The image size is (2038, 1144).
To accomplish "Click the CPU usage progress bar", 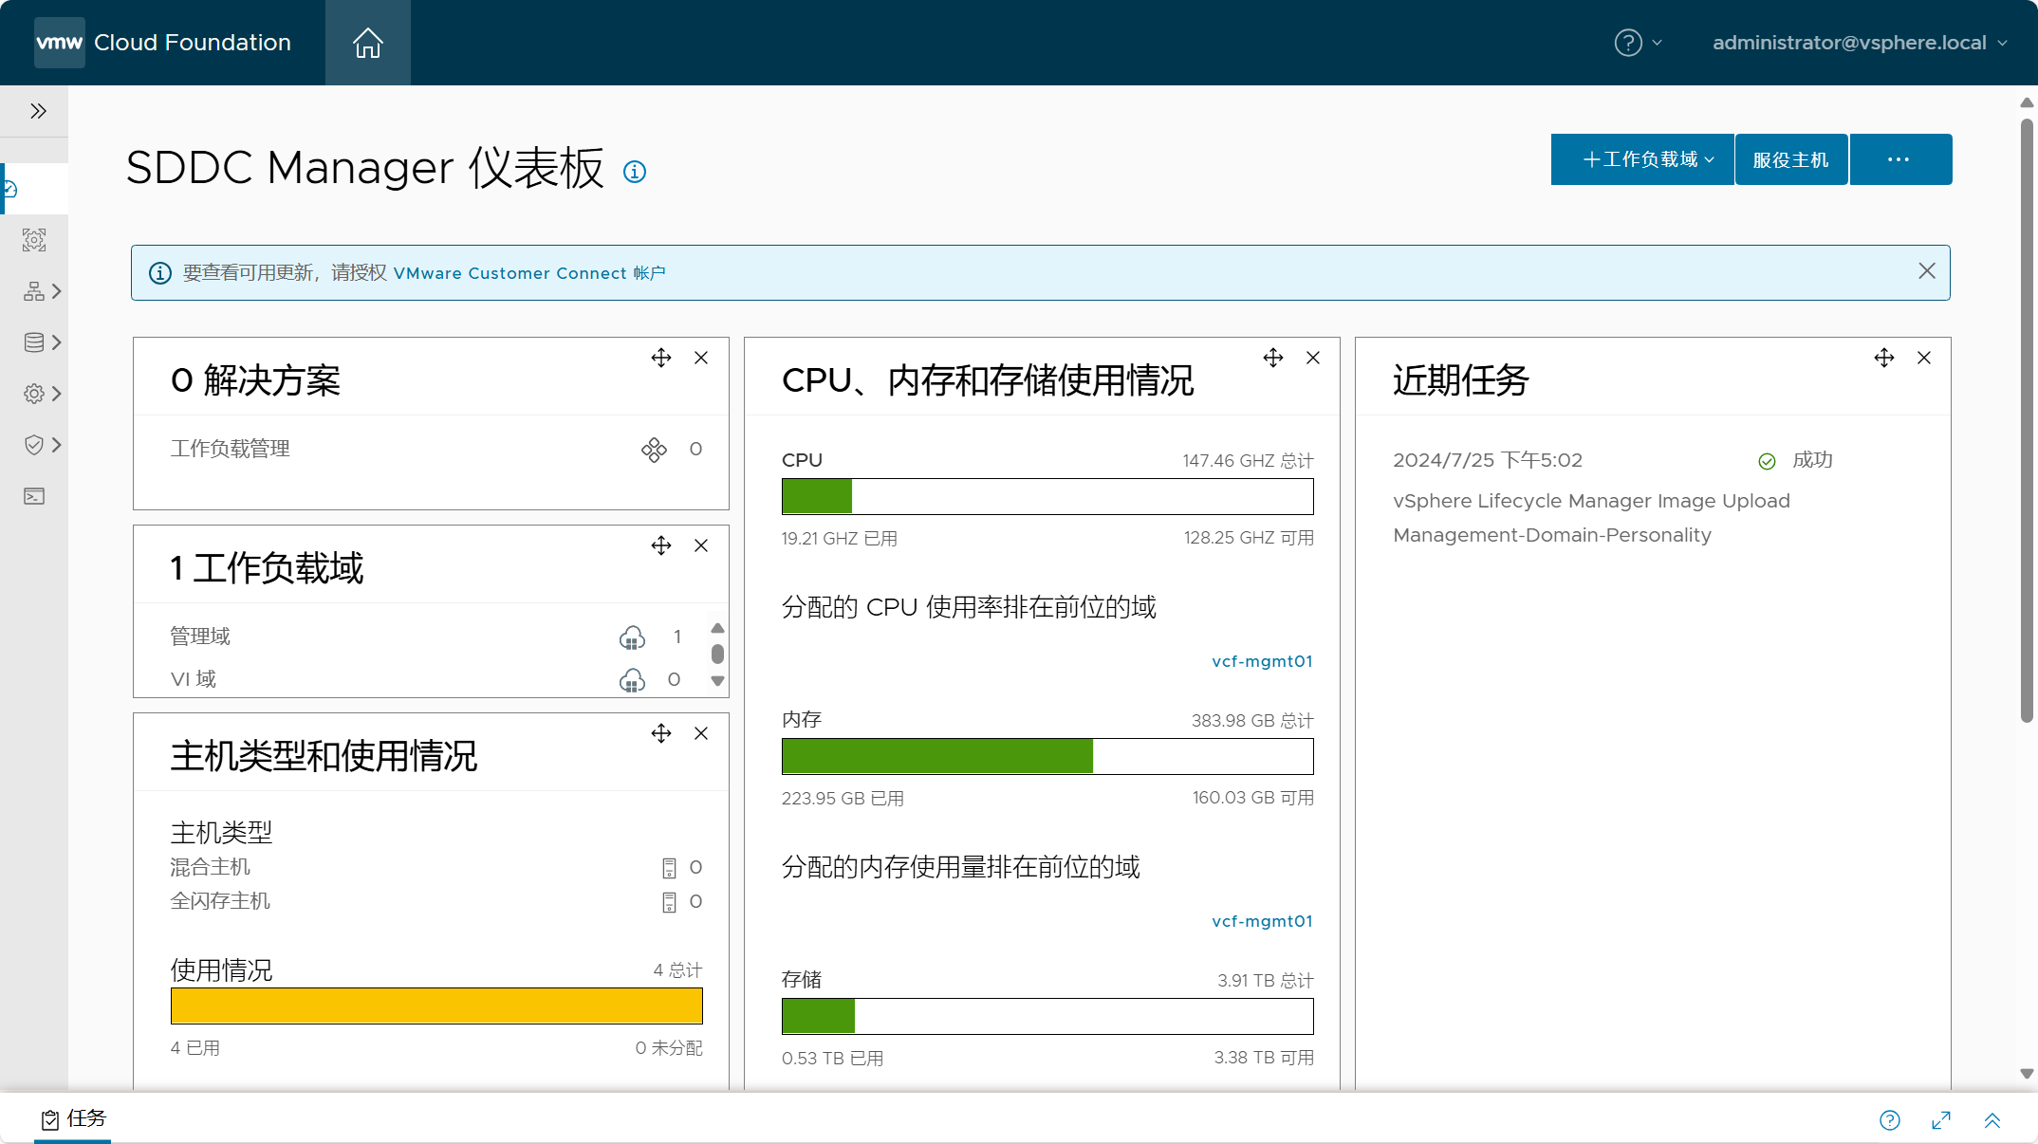I will [1047, 496].
